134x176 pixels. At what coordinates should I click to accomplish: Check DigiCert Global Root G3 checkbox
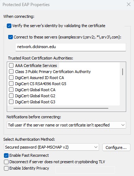(x=11, y=102)
